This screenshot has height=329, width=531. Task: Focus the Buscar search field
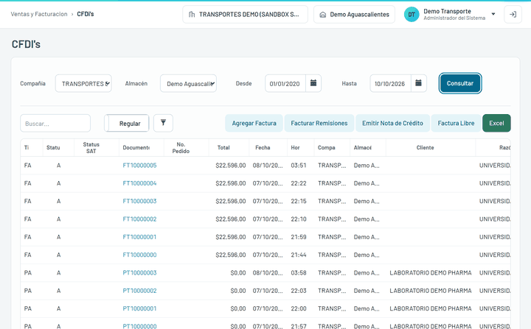[x=55, y=123]
